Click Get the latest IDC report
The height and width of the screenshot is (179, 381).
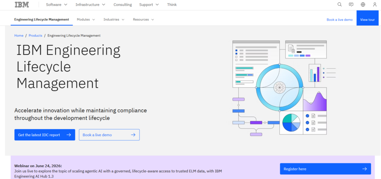click(45, 135)
